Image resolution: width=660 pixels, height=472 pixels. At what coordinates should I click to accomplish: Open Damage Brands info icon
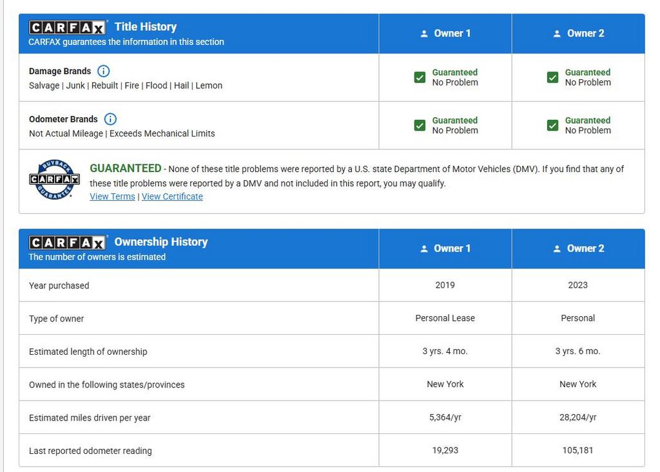[104, 71]
